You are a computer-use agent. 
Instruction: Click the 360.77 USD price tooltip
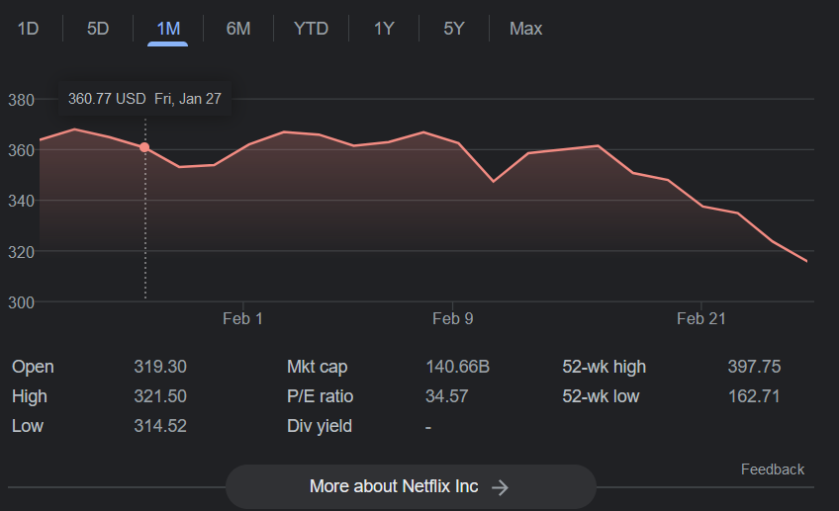(x=107, y=99)
